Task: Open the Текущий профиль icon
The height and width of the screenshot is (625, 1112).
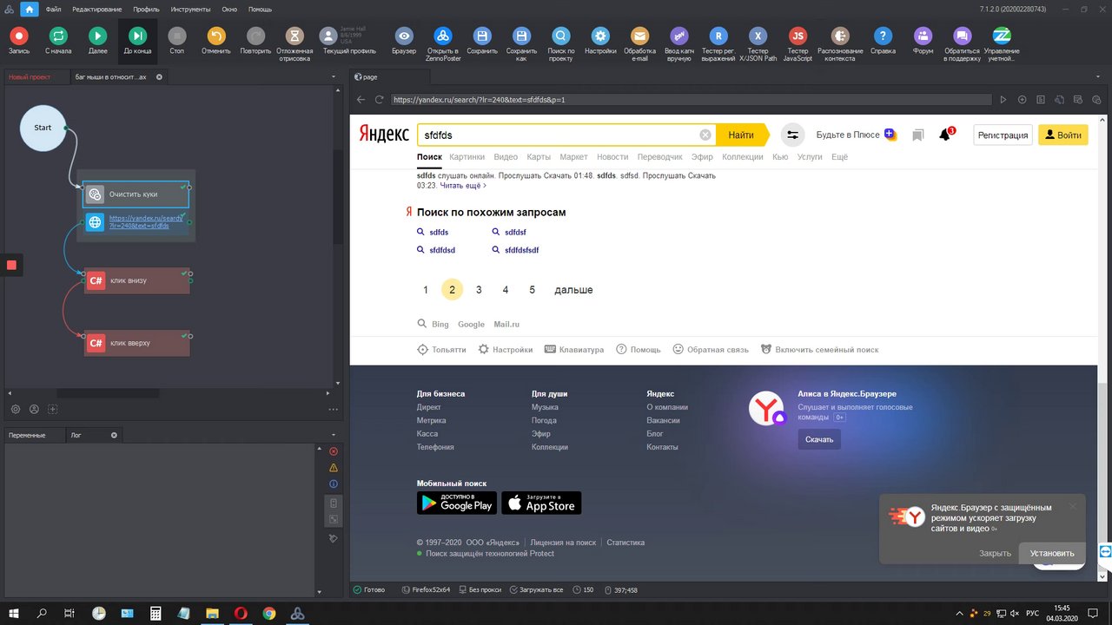Action: [x=328, y=36]
